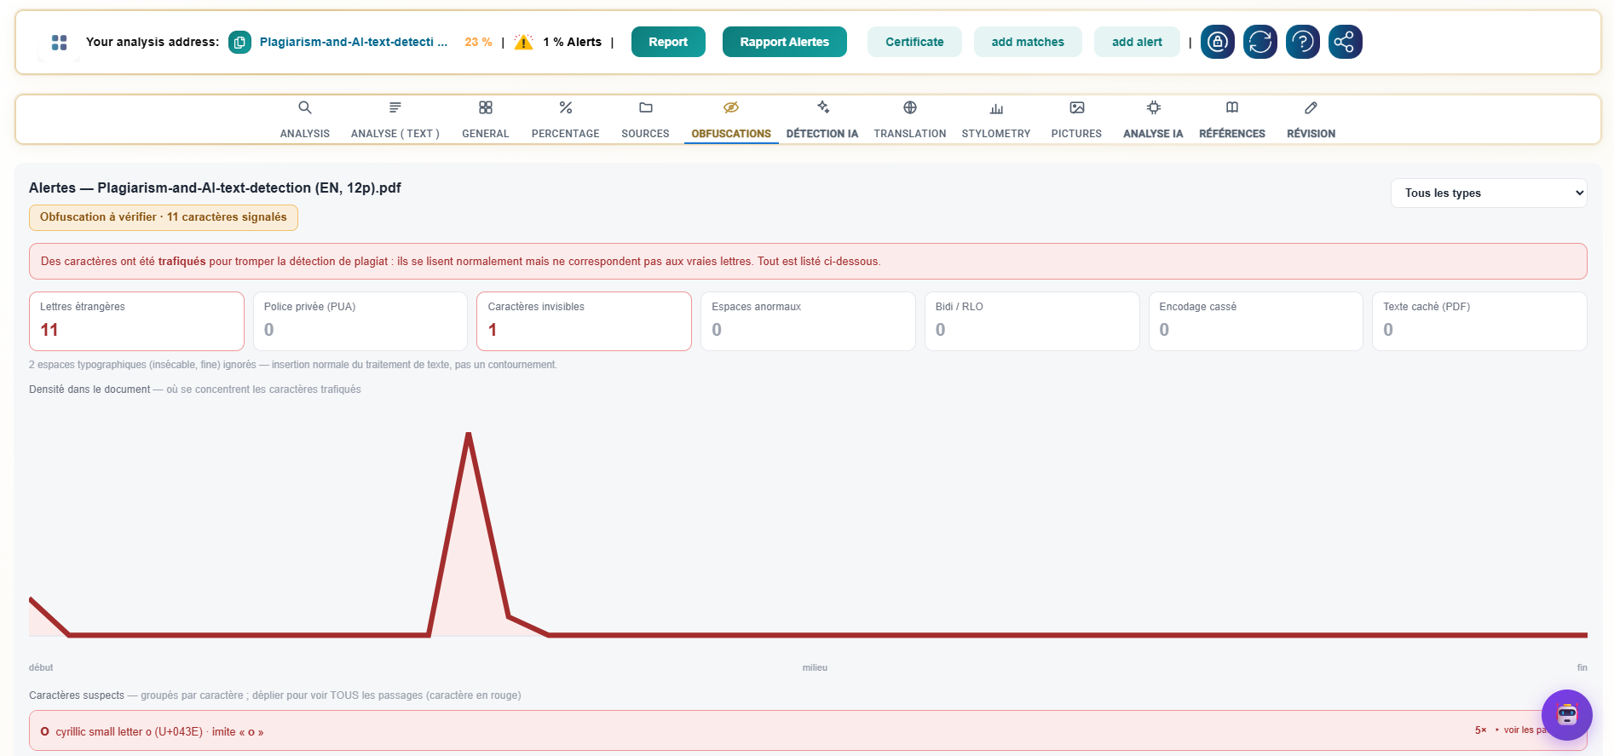Screen dimensions: 1614x756
Task: Click the refresh arrows round button
Action: tap(1260, 42)
